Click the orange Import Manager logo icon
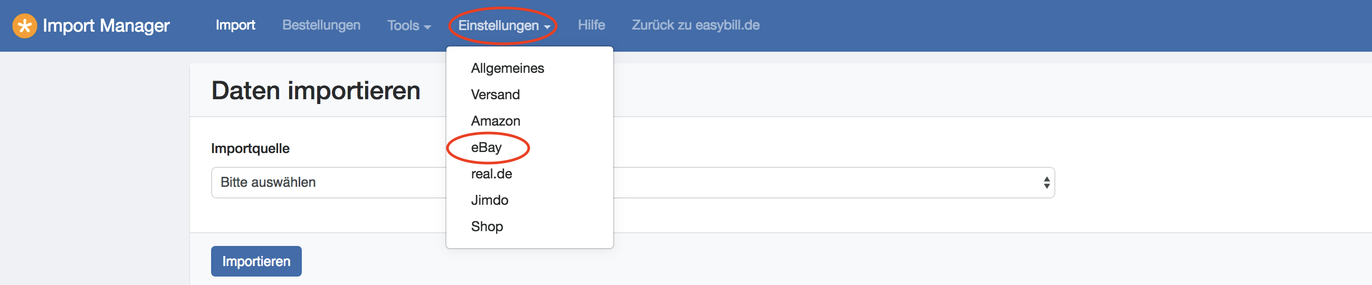The image size is (1372, 285). pyautogui.click(x=24, y=25)
